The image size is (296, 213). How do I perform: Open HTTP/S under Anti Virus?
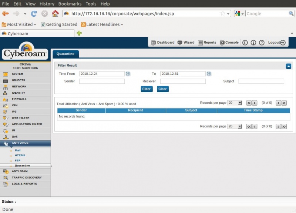coord(20,156)
